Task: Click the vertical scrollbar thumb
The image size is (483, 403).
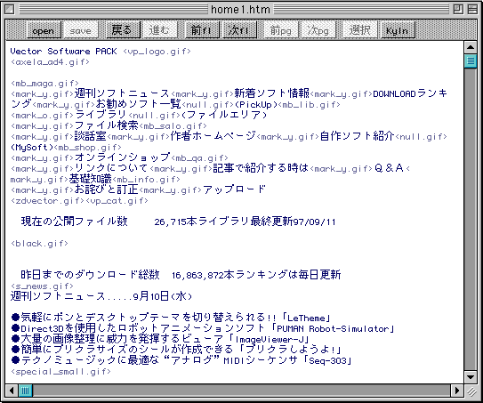Action: 471,60
